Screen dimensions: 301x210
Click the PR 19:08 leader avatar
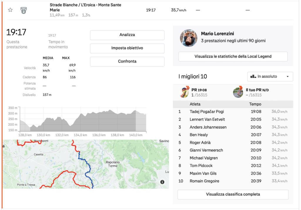(x=184, y=92)
